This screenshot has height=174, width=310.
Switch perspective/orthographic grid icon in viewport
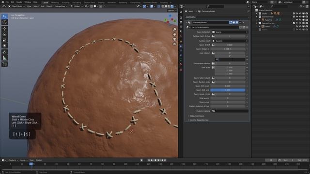tap(174, 44)
